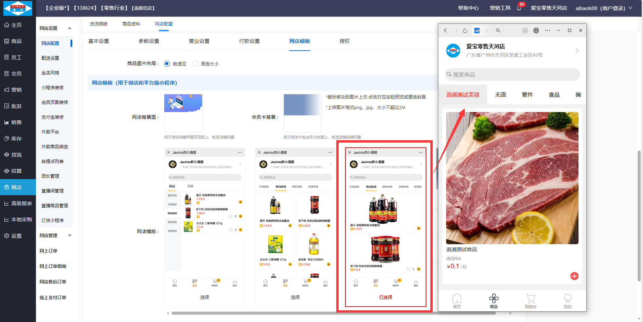Click the reload icon in preview window
The image size is (643, 322).
coord(465,31)
